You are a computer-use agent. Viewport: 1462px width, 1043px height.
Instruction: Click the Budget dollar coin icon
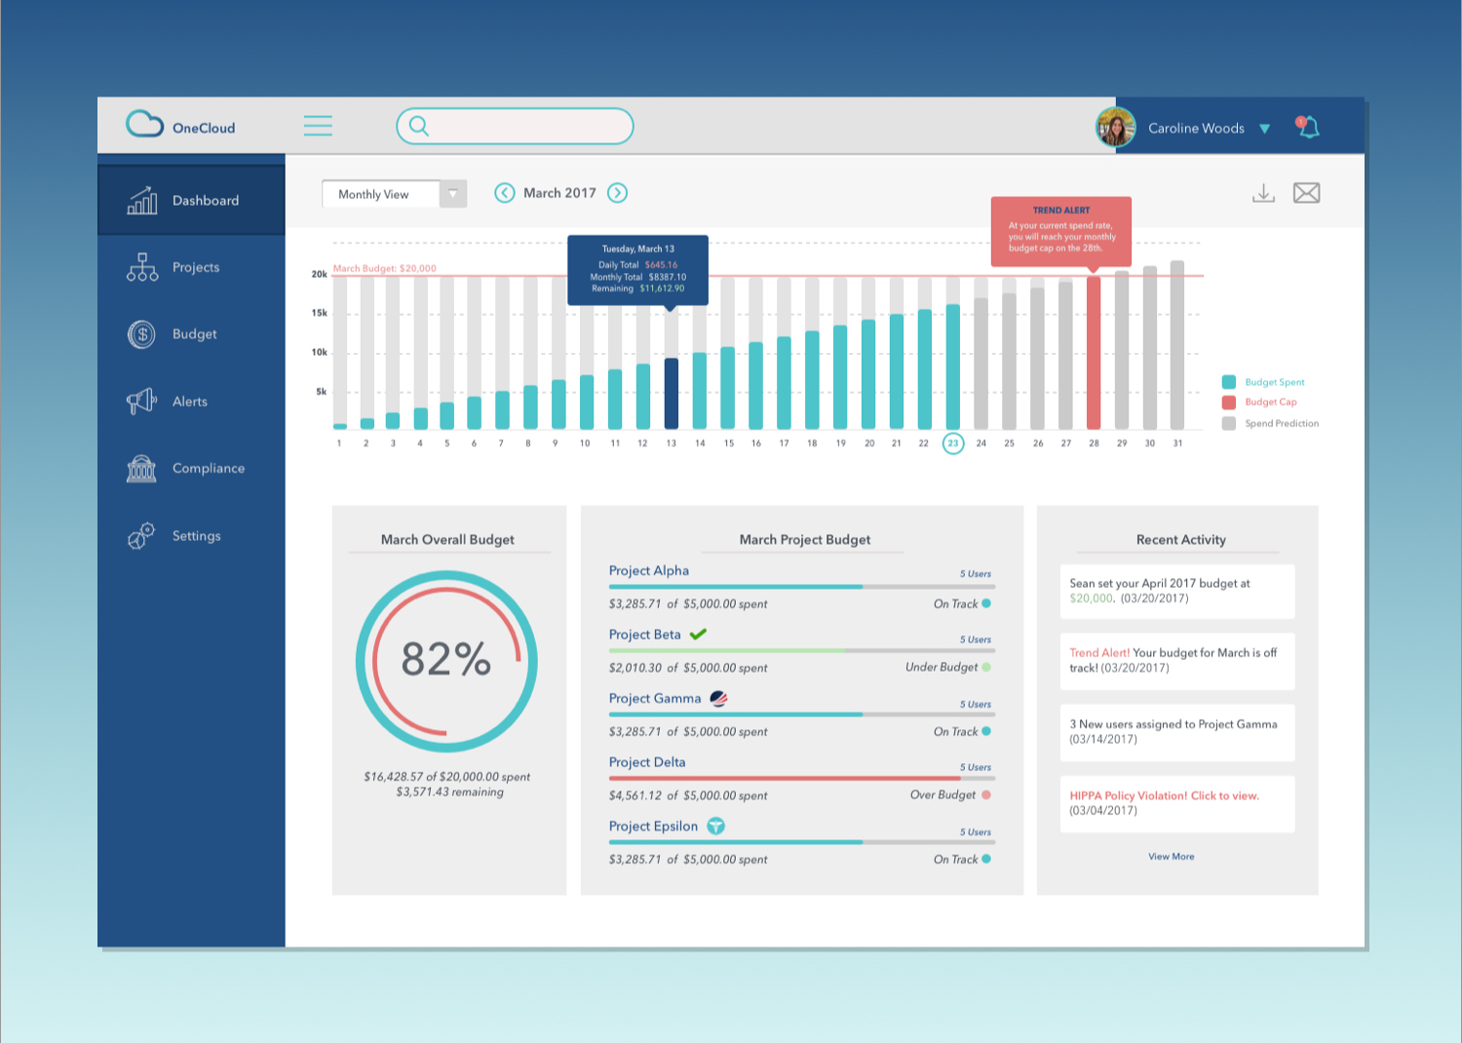pyautogui.click(x=142, y=334)
